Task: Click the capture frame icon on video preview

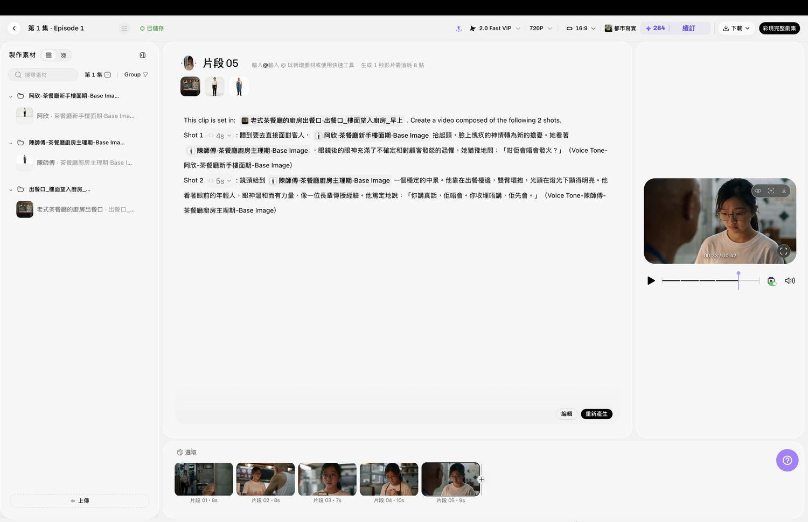Action: click(x=771, y=191)
